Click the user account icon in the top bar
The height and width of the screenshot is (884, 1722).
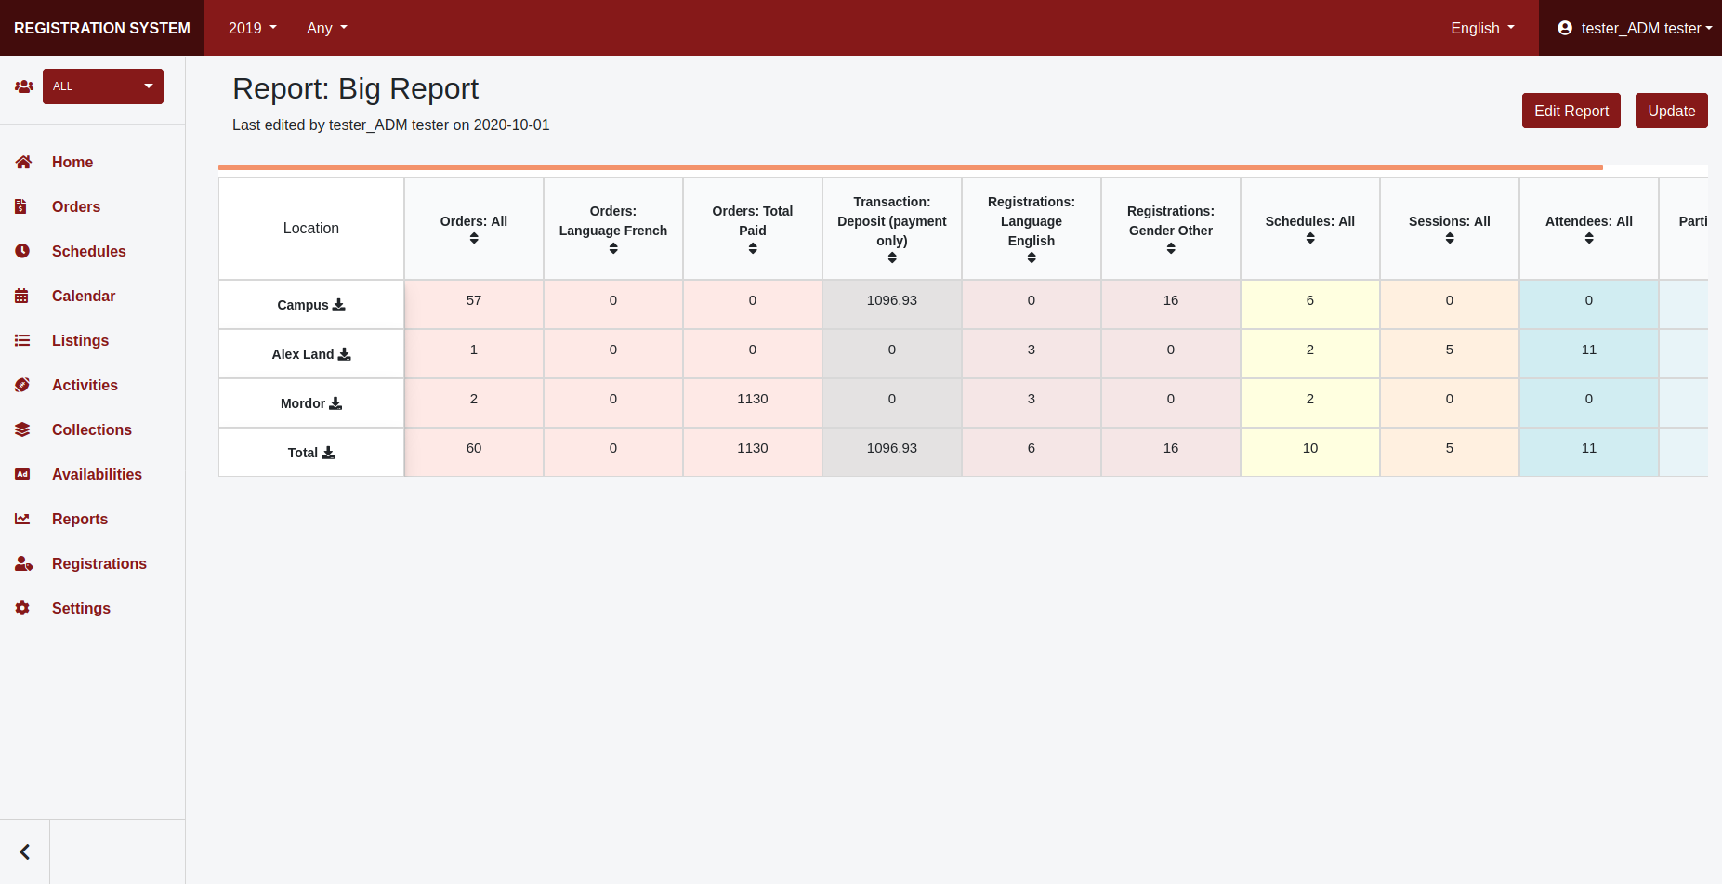(1566, 28)
